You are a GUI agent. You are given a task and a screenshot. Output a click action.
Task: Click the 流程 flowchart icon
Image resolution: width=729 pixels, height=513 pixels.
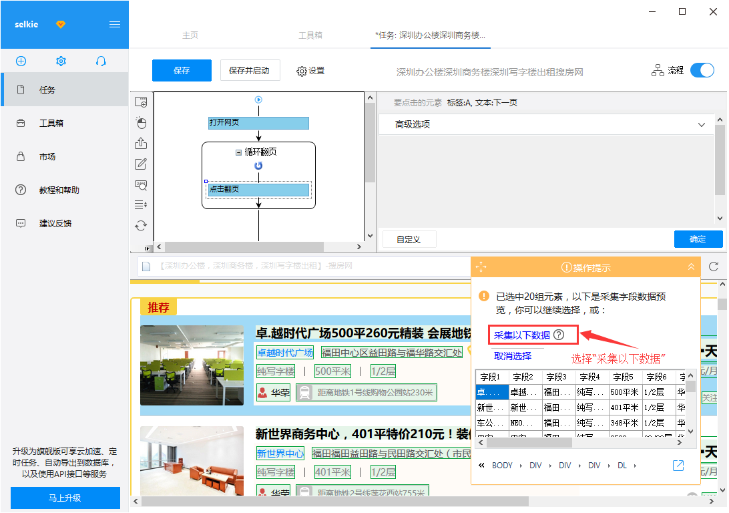coord(658,70)
